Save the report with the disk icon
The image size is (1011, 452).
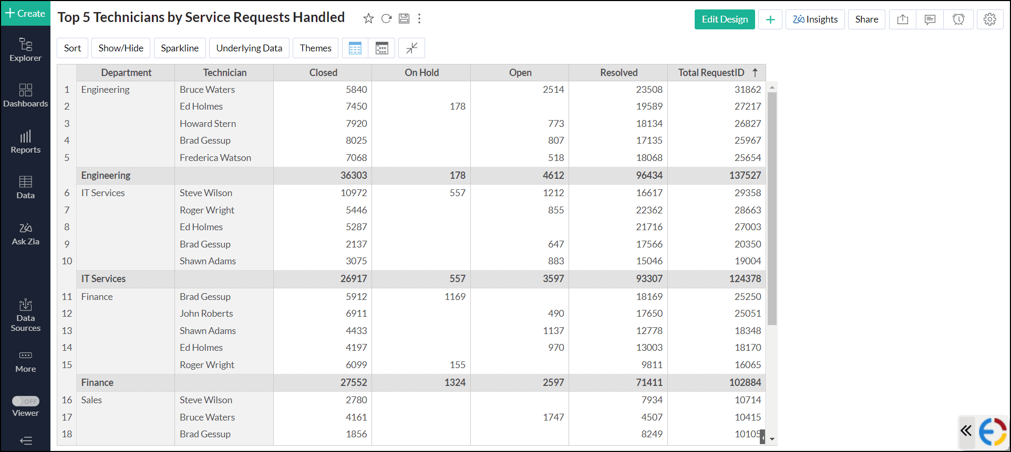(x=404, y=19)
